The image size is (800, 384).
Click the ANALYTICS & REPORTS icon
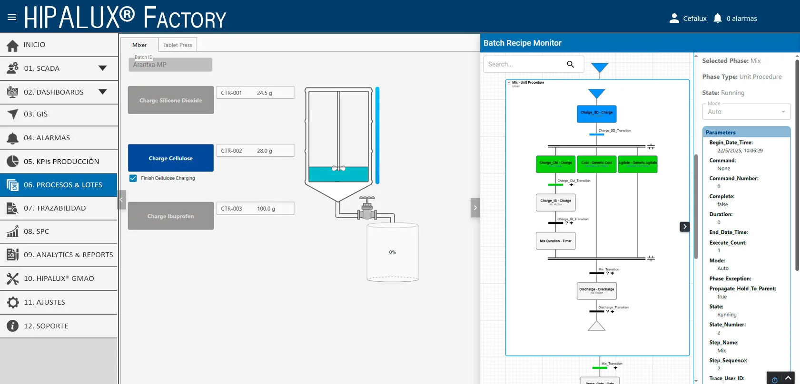click(13, 255)
